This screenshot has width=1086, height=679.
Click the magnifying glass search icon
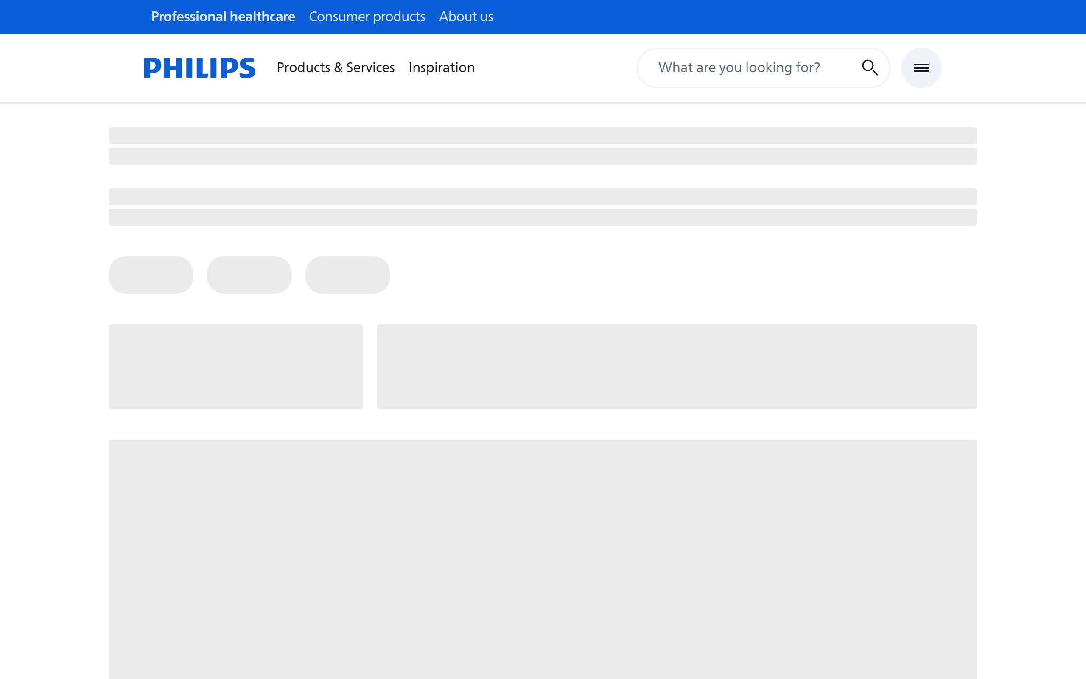click(x=869, y=68)
